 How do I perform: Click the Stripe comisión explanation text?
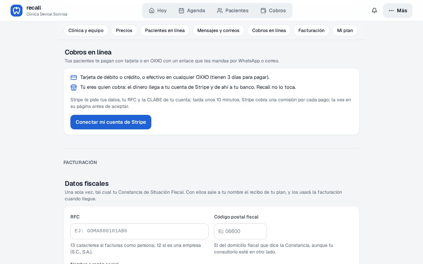point(211,103)
